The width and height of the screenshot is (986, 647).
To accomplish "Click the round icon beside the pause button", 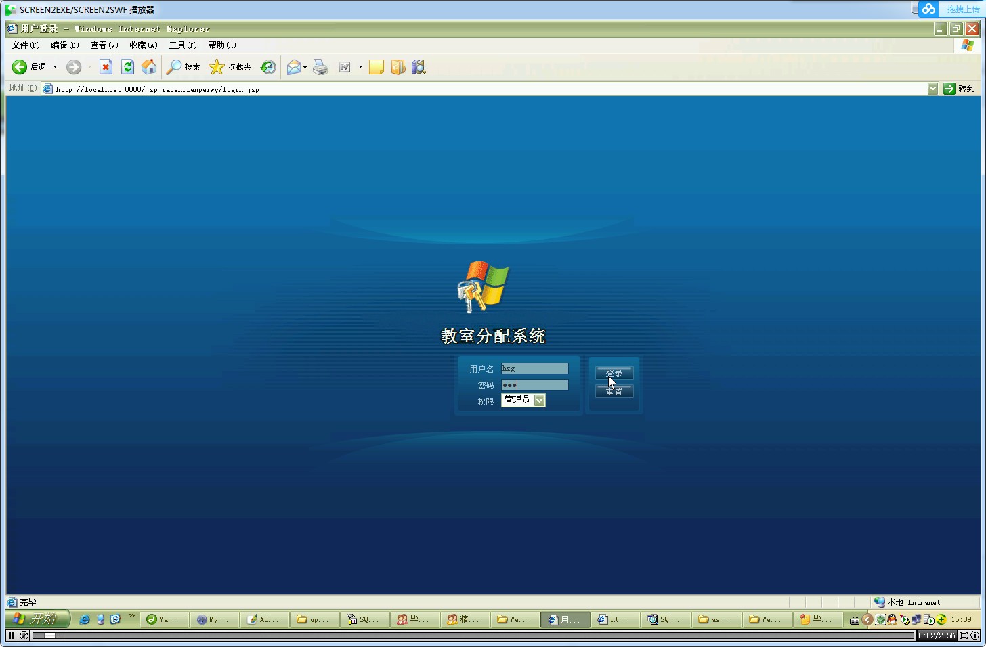I will click(24, 635).
